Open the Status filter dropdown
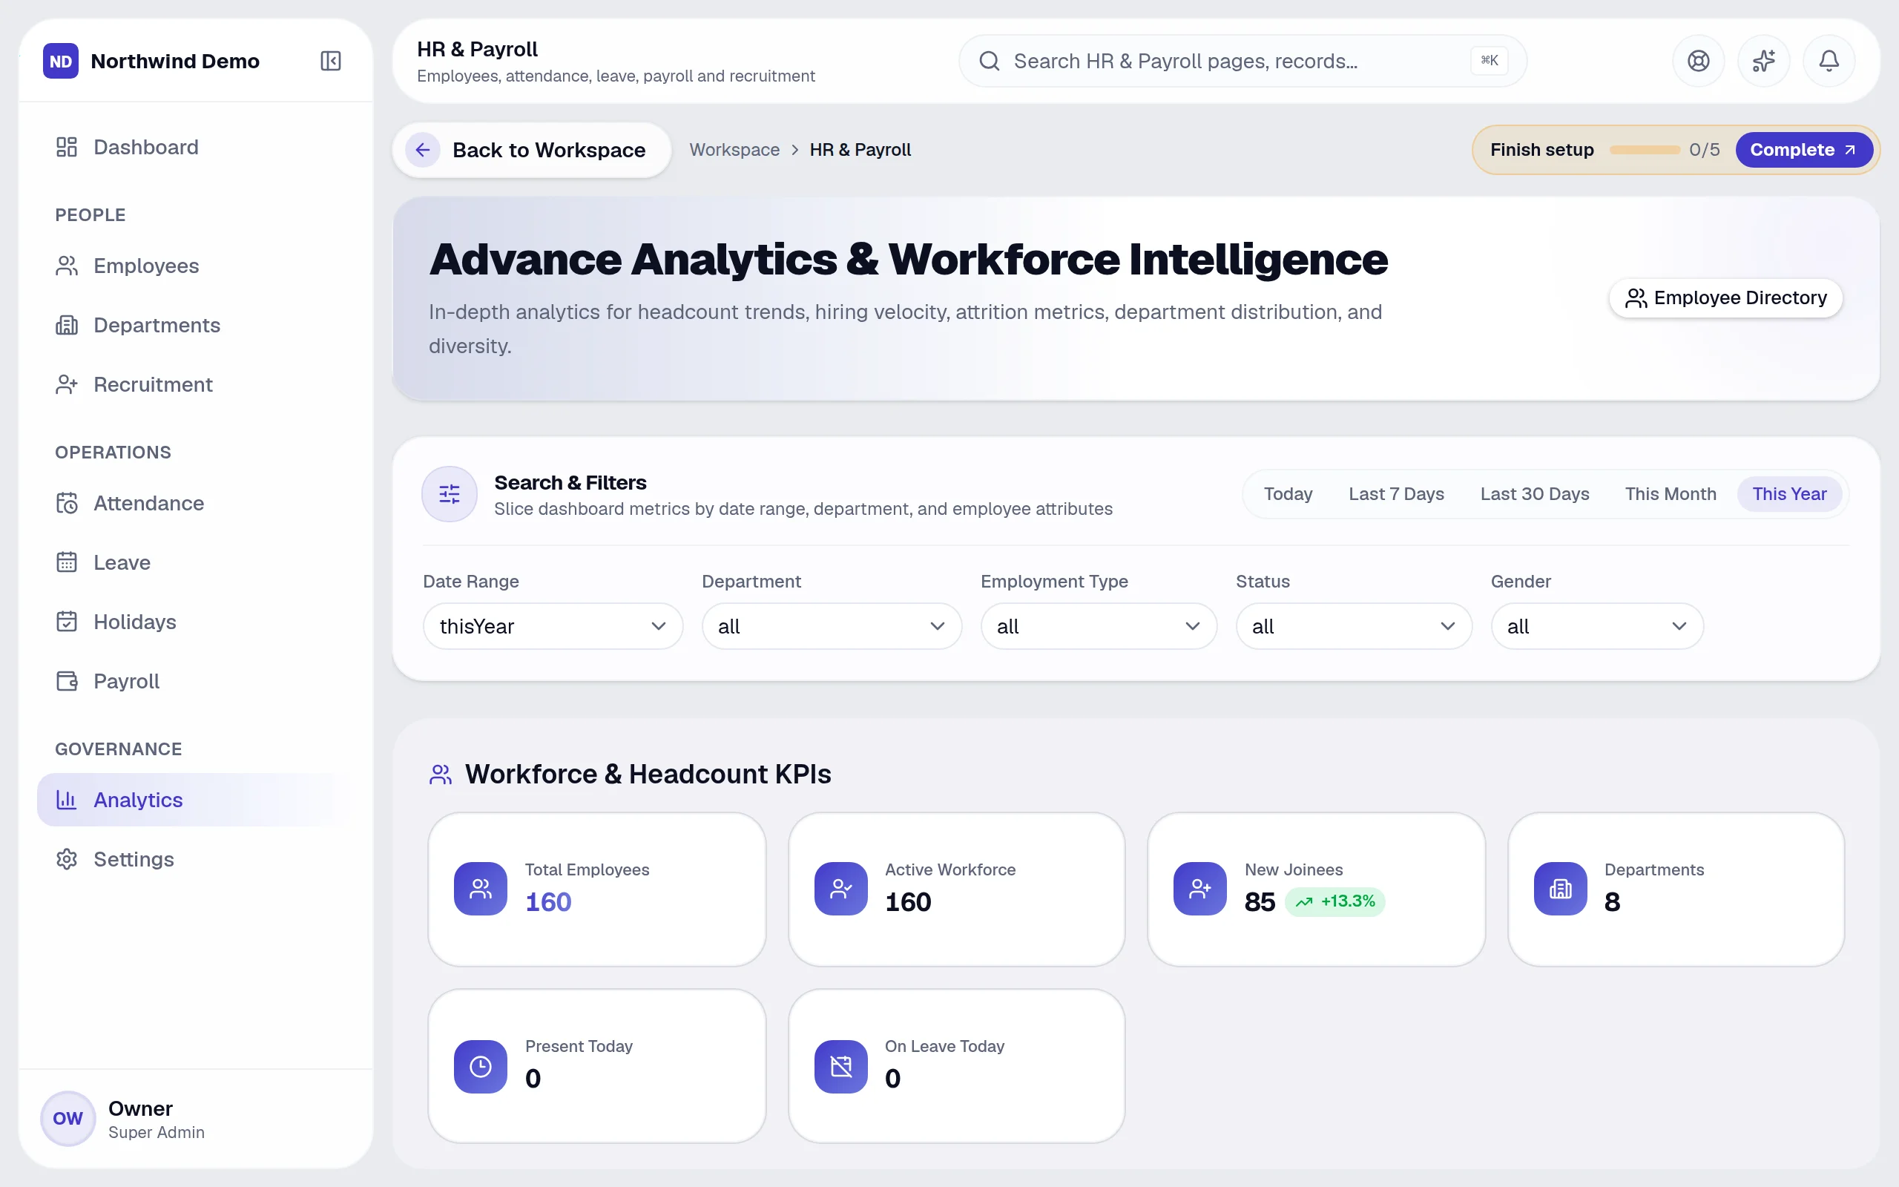 click(x=1353, y=625)
